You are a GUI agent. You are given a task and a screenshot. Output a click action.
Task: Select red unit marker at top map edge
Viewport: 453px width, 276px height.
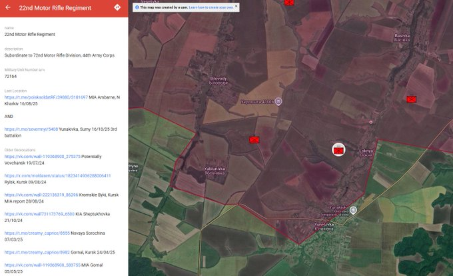point(288,2)
